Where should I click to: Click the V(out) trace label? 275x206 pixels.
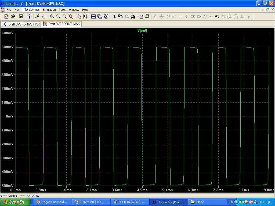(x=142, y=30)
